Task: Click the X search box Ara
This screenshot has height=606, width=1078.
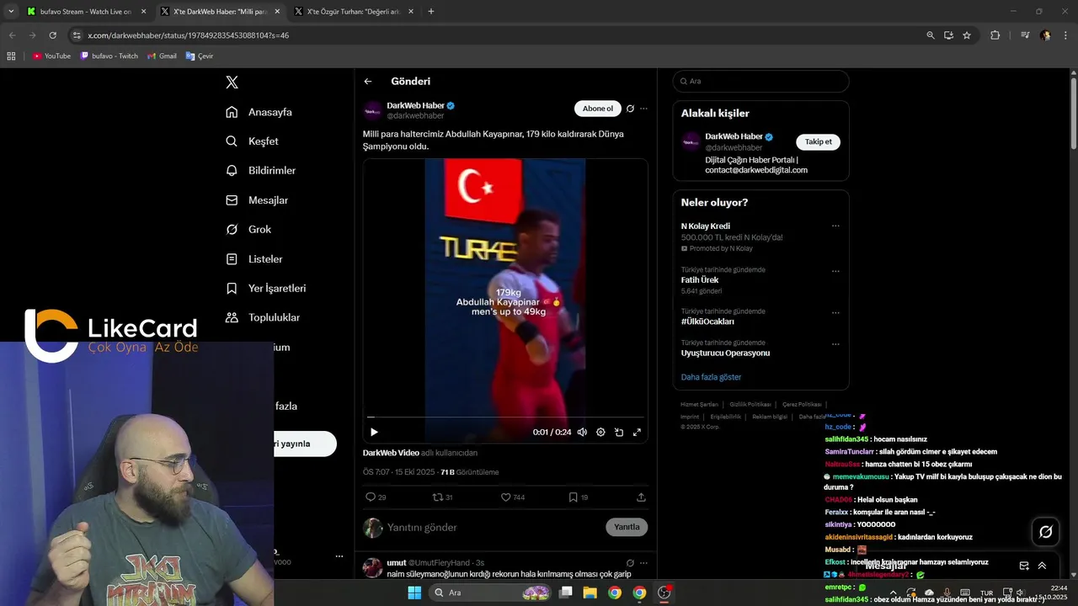Action: click(x=760, y=81)
